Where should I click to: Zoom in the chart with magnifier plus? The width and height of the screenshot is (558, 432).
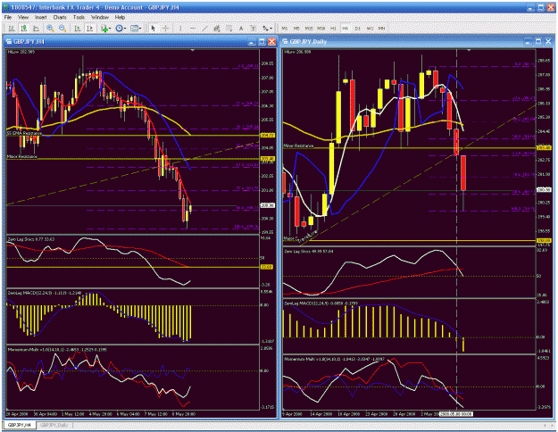point(50,29)
